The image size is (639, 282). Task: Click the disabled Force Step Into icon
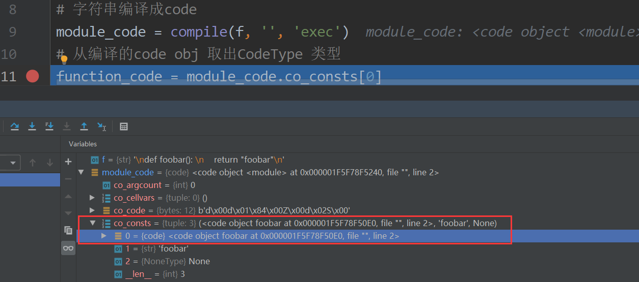pos(67,127)
